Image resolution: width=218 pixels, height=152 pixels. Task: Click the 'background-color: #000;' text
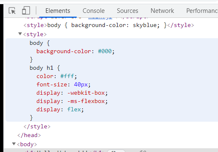click(x=75, y=51)
